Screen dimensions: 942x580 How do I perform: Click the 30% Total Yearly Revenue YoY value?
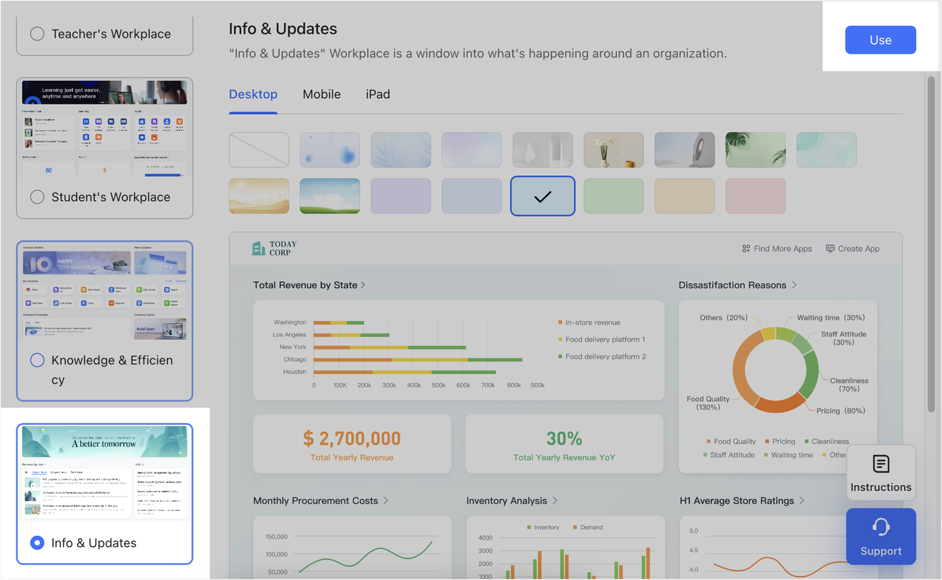click(564, 439)
